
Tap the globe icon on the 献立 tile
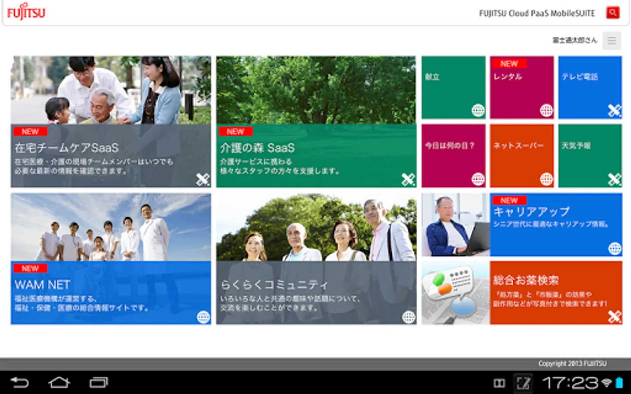(x=478, y=110)
